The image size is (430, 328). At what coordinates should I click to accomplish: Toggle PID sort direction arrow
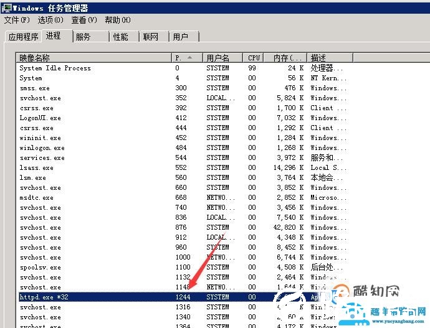click(190, 57)
